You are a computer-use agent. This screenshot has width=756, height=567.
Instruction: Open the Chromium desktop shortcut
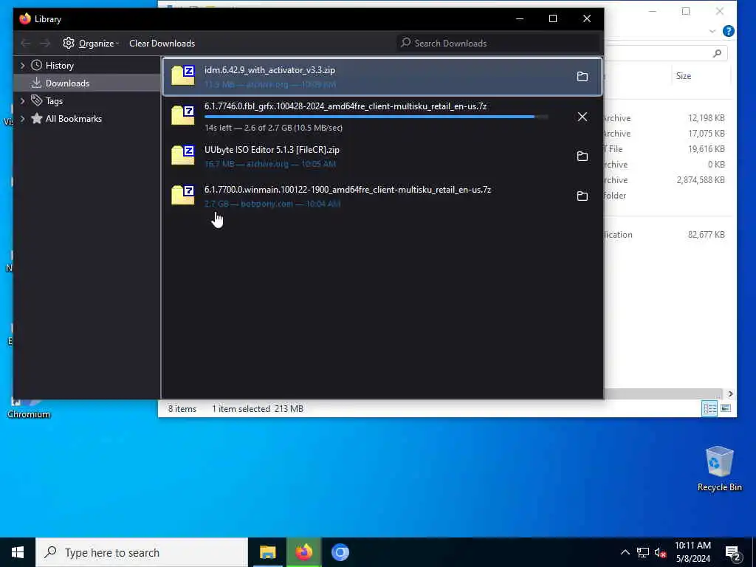[x=29, y=408]
